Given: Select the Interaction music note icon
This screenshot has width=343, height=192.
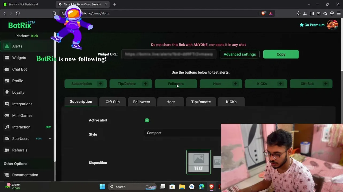Looking at the screenshot, I should pyautogui.click(x=7, y=127).
